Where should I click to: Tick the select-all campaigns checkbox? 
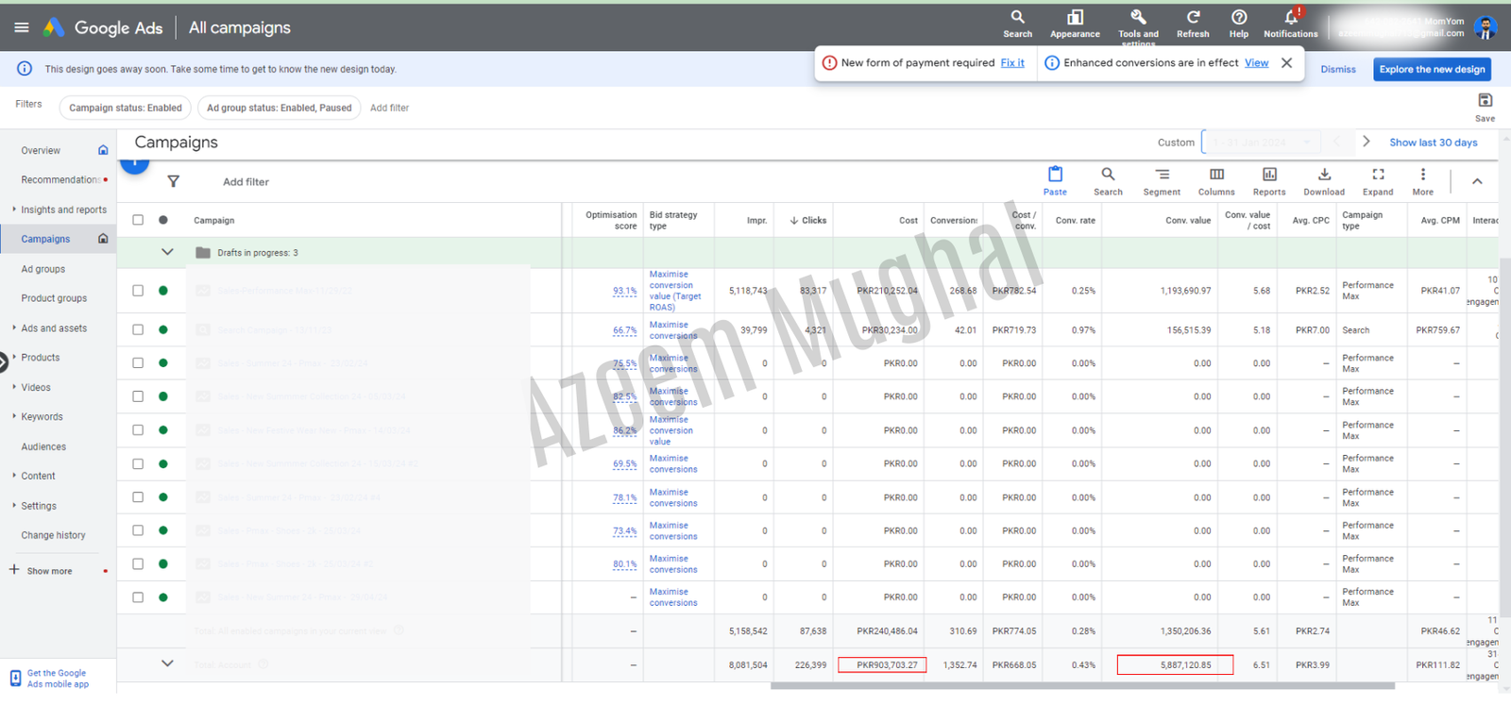(138, 220)
